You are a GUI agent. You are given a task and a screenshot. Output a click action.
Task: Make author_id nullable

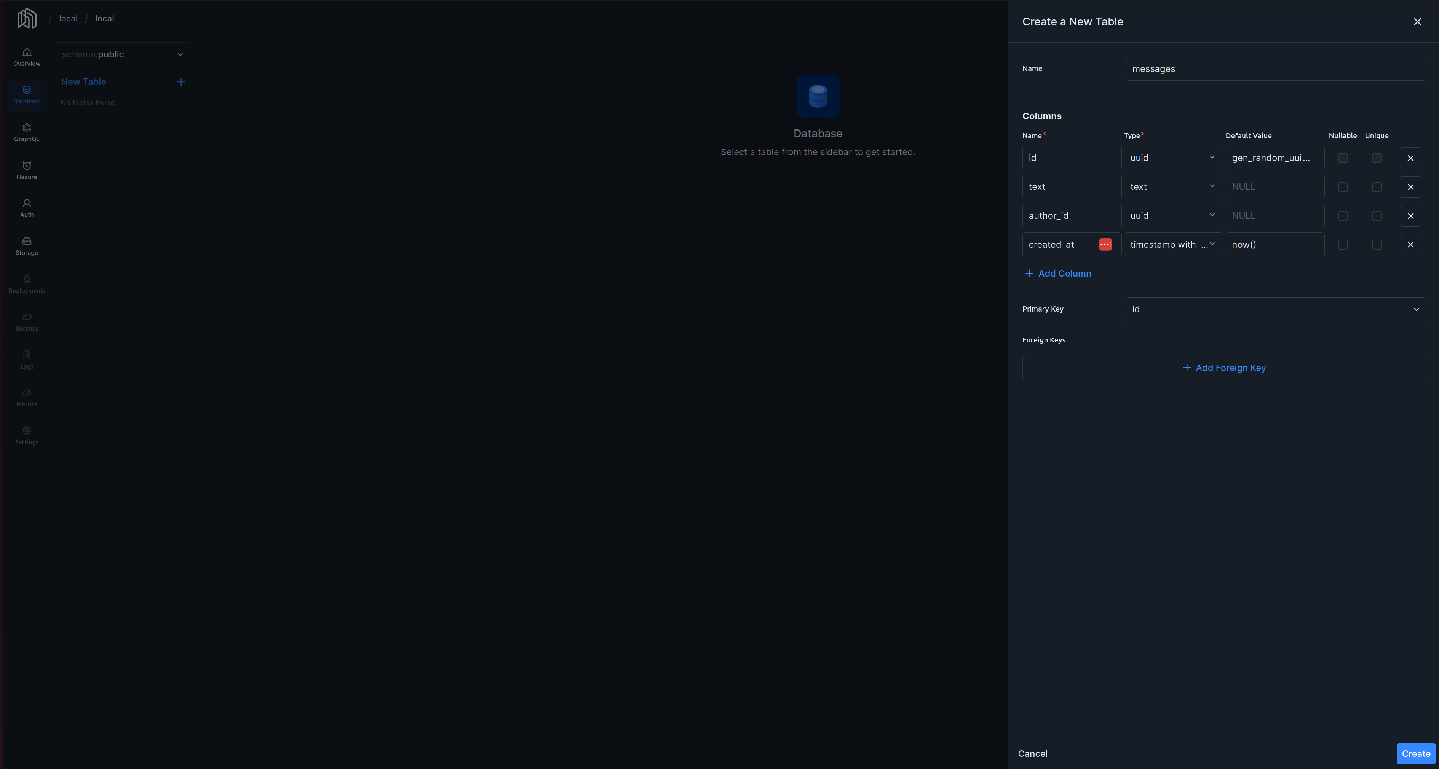pyautogui.click(x=1343, y=216)
